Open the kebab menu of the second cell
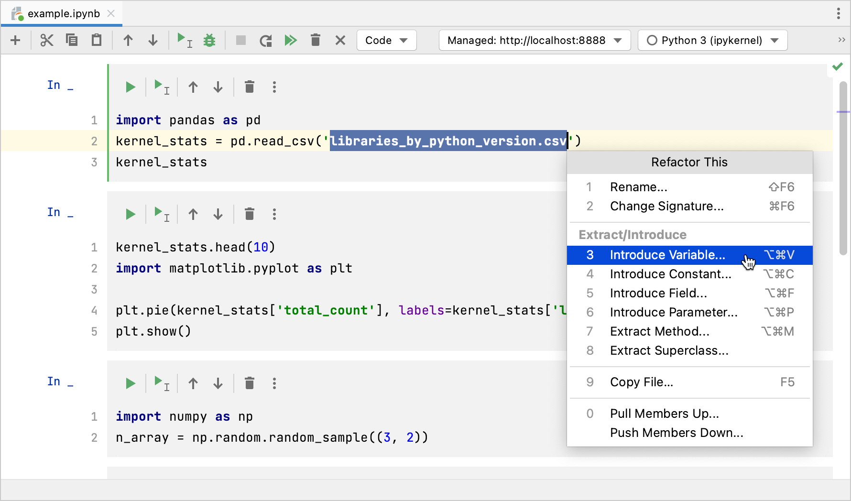851x501 pixels. (x=274, y=214)
